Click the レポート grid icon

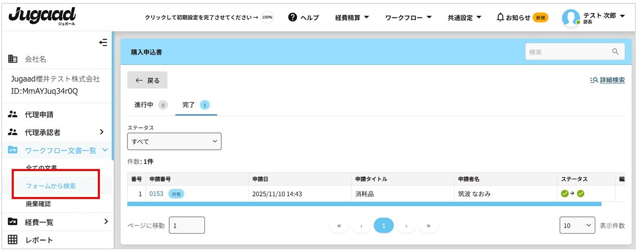pos(13,240)
